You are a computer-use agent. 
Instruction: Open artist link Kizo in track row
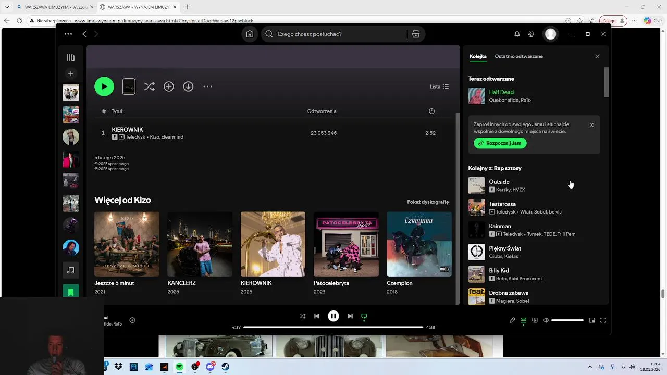[154, 137]
